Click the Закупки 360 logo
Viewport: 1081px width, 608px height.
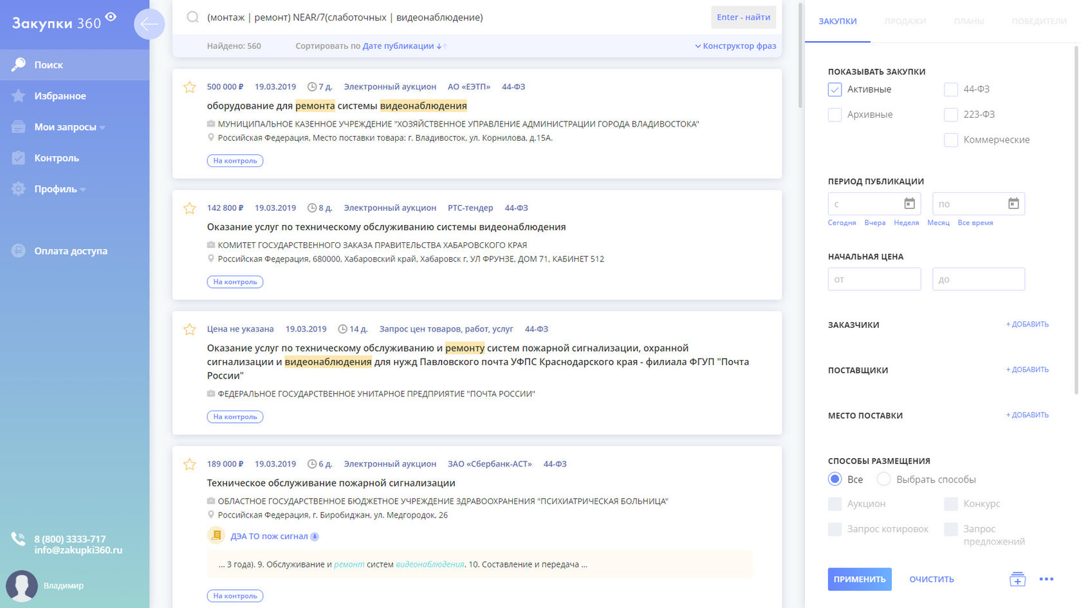click(64, 22)
